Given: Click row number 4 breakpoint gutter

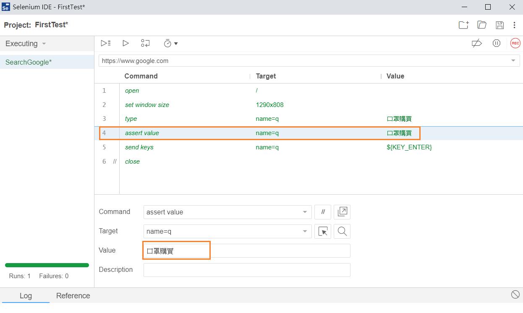Looking at the screenshot, I should tap(104, 133).
